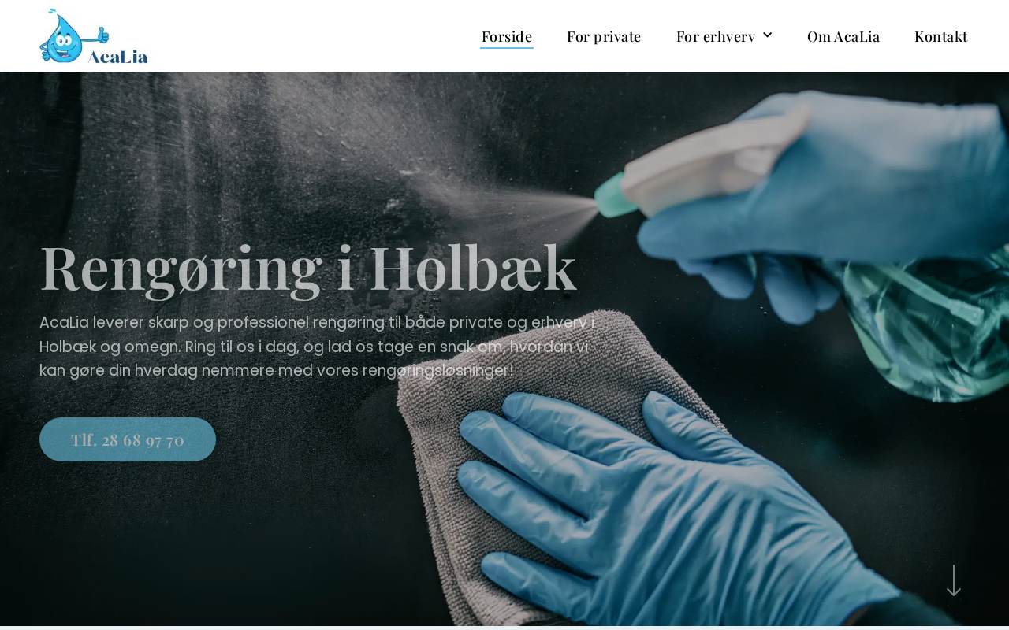Click the AcaLia leverer skarp paragraph text
The width and height of the screenshot is (1009, 630).
(317, 346)
